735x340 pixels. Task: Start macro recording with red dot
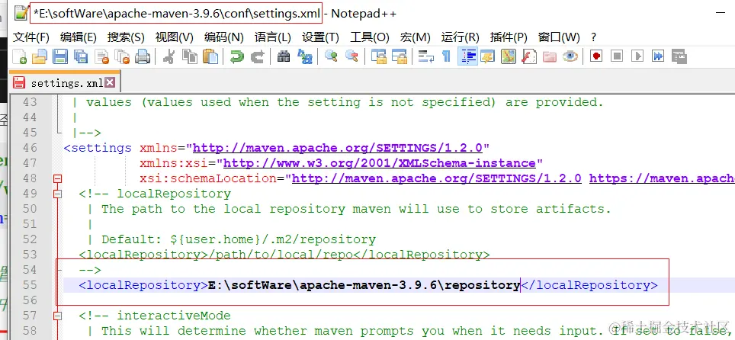tap(596, 56)
